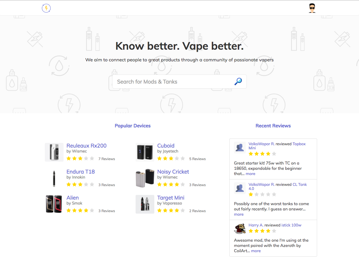Open the Endura T18 device page

81,172
